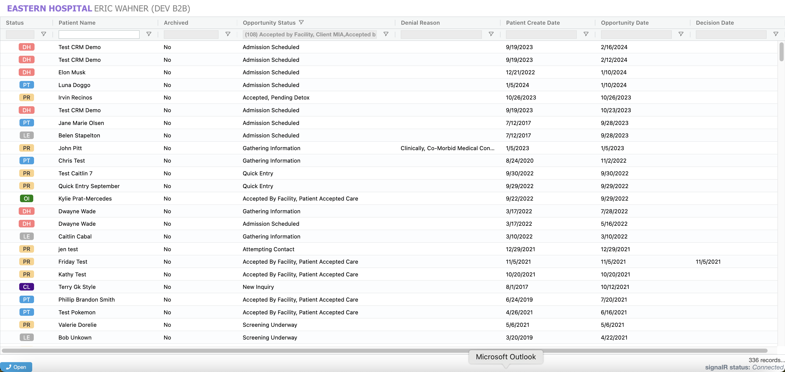
Task: Click the Patient Create Date filter icon
Action: pos(586,34)
